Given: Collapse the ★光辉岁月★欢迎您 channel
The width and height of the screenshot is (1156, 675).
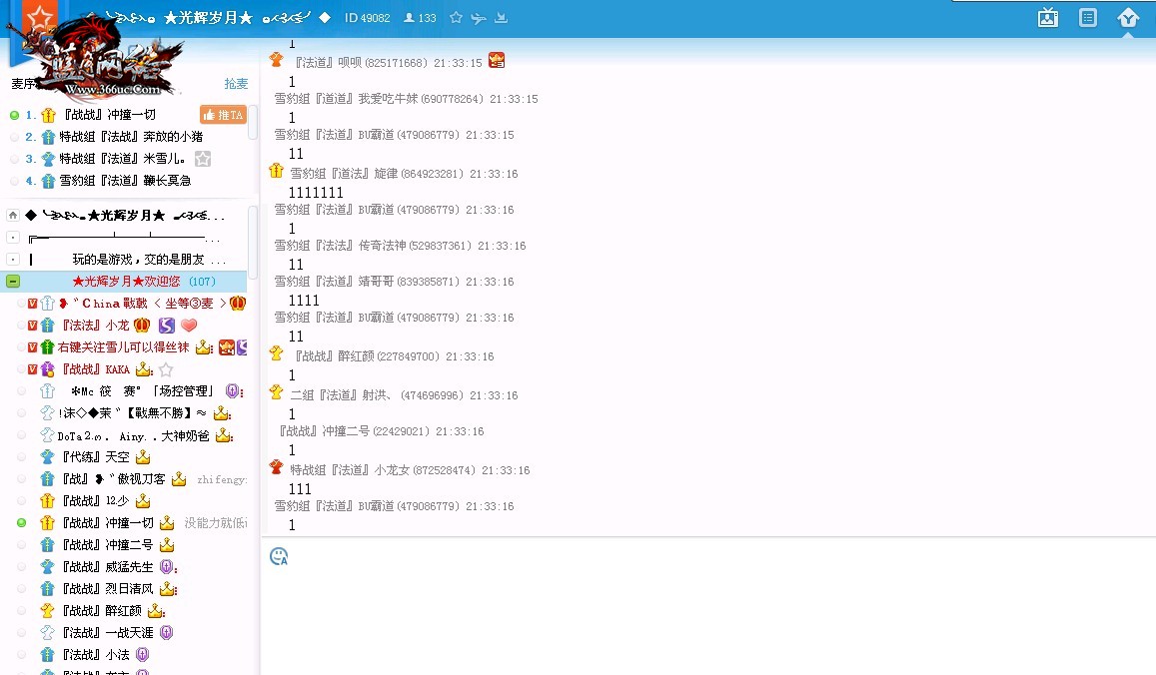Looking at the screenshot, I should click(13, 282).
